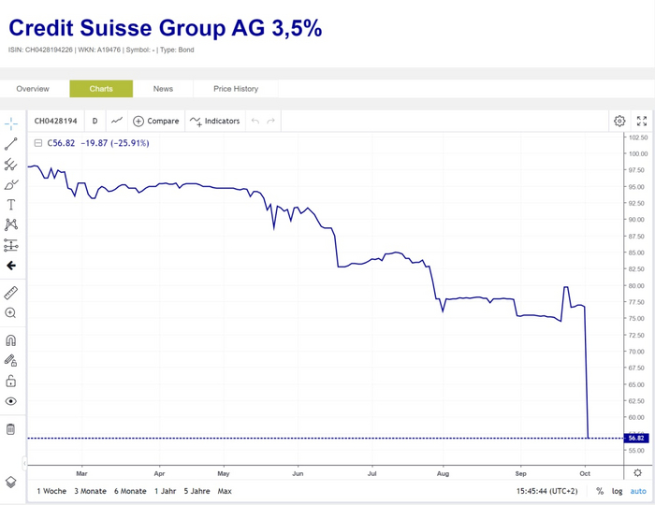Image resolution: width=655 pixels, height=505 pixels.
Task: Click the CH0428194 symbol search field
Action: coord(56,121)
